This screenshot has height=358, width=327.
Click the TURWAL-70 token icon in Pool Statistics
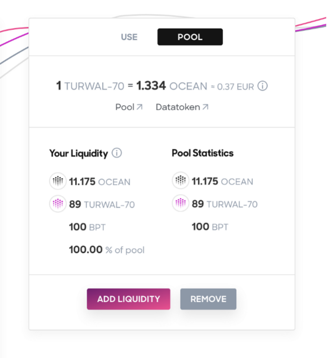180,203
